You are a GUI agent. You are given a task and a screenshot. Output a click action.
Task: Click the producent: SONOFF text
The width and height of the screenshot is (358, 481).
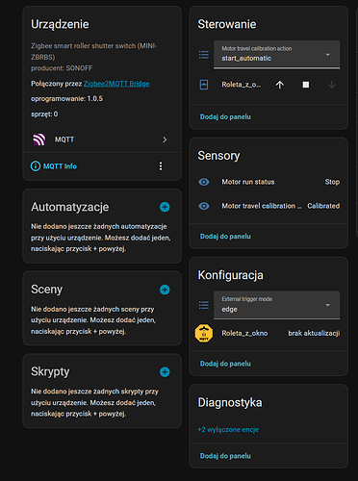(62, 68)
